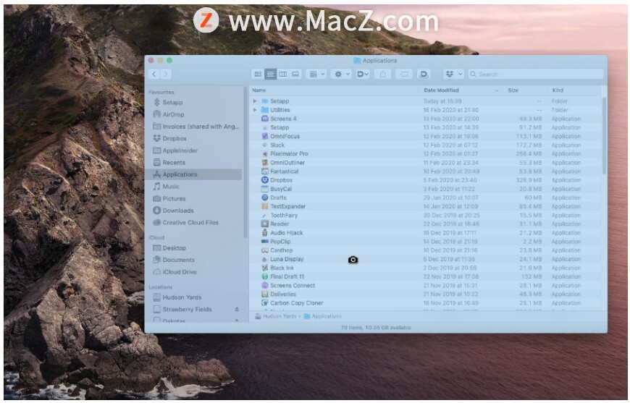Click the Finder search field
This screenshot has width=630, height=403.
pyautogui.click(x=536, y=75)
